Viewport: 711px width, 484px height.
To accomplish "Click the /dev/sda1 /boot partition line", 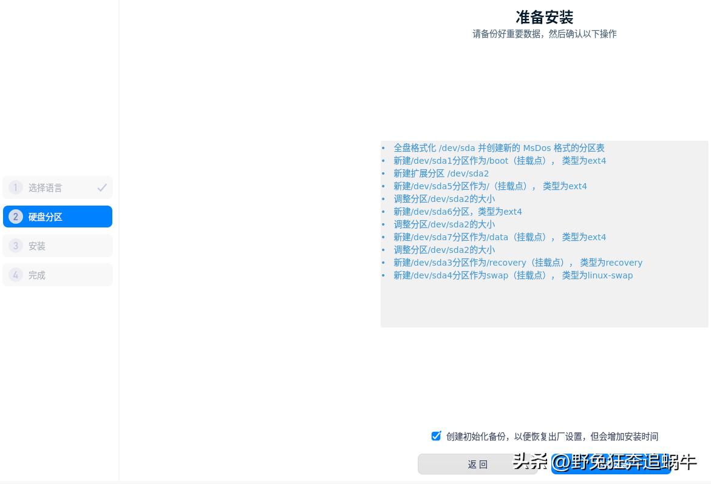I will [x=500, y=161].
